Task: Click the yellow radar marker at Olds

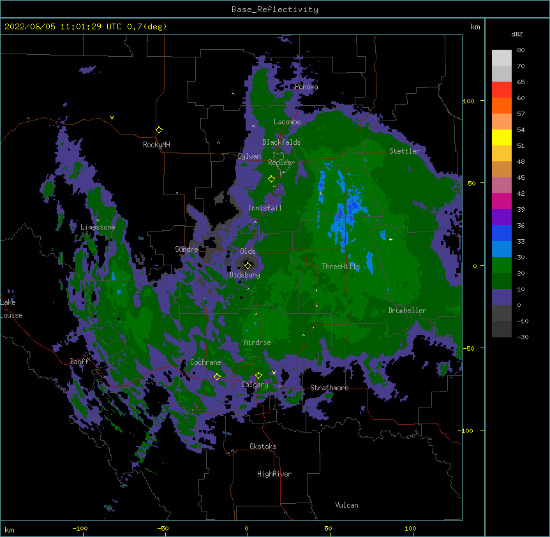Action: pos(248,265)
